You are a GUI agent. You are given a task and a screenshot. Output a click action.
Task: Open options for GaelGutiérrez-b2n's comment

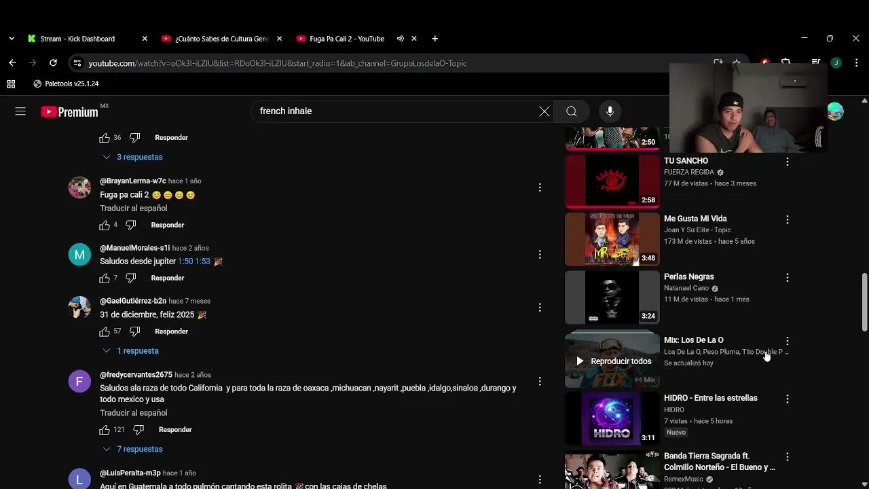click(x=540, y=307)
